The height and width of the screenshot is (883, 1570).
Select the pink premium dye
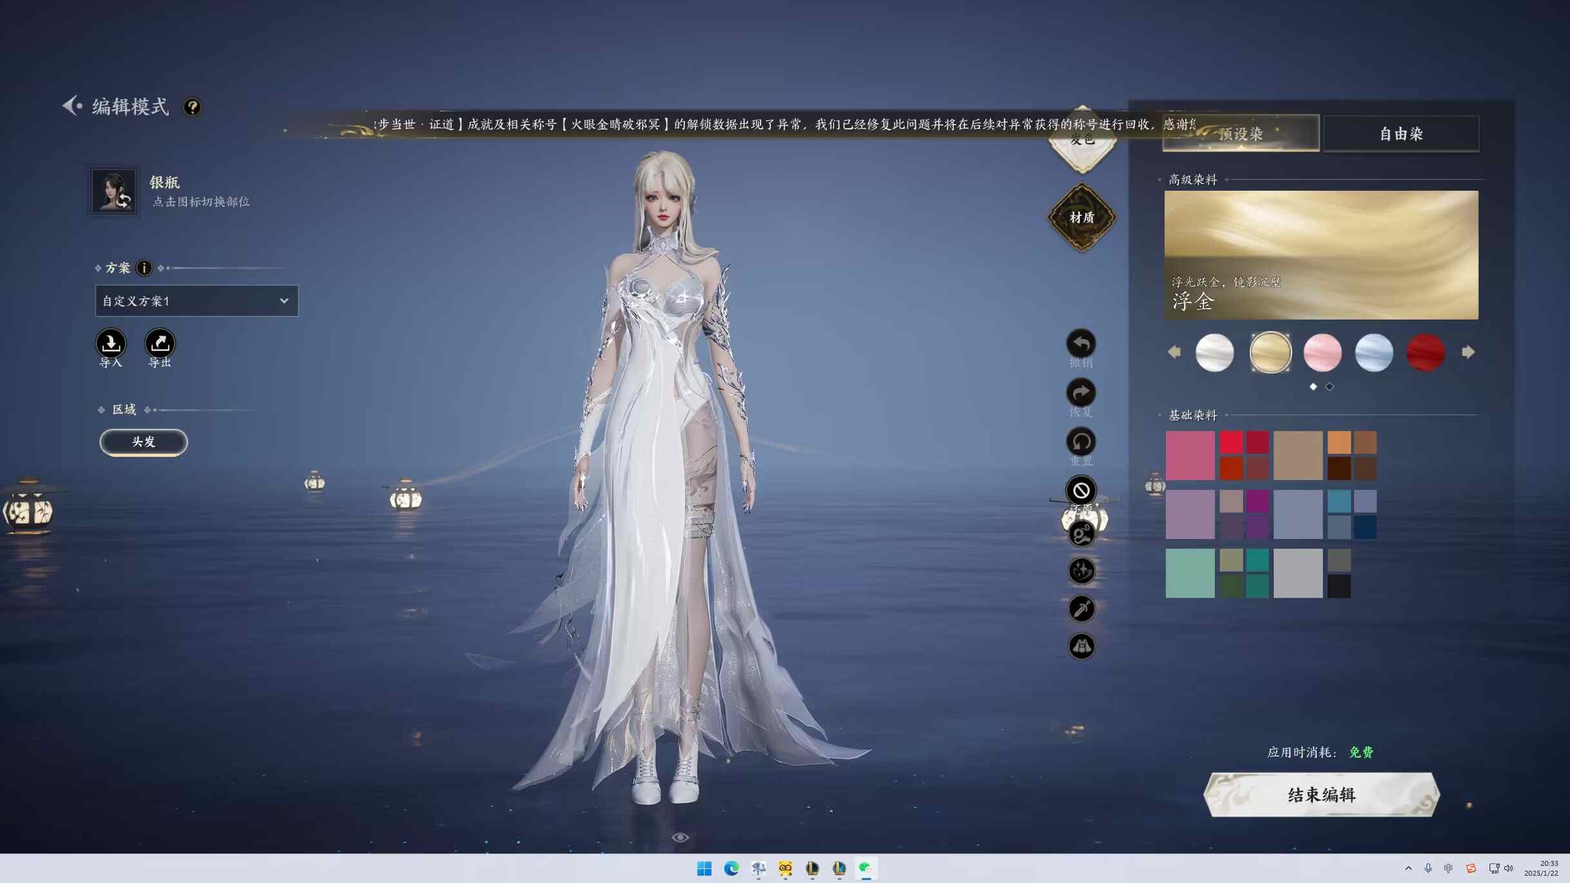coord(1323,353)
